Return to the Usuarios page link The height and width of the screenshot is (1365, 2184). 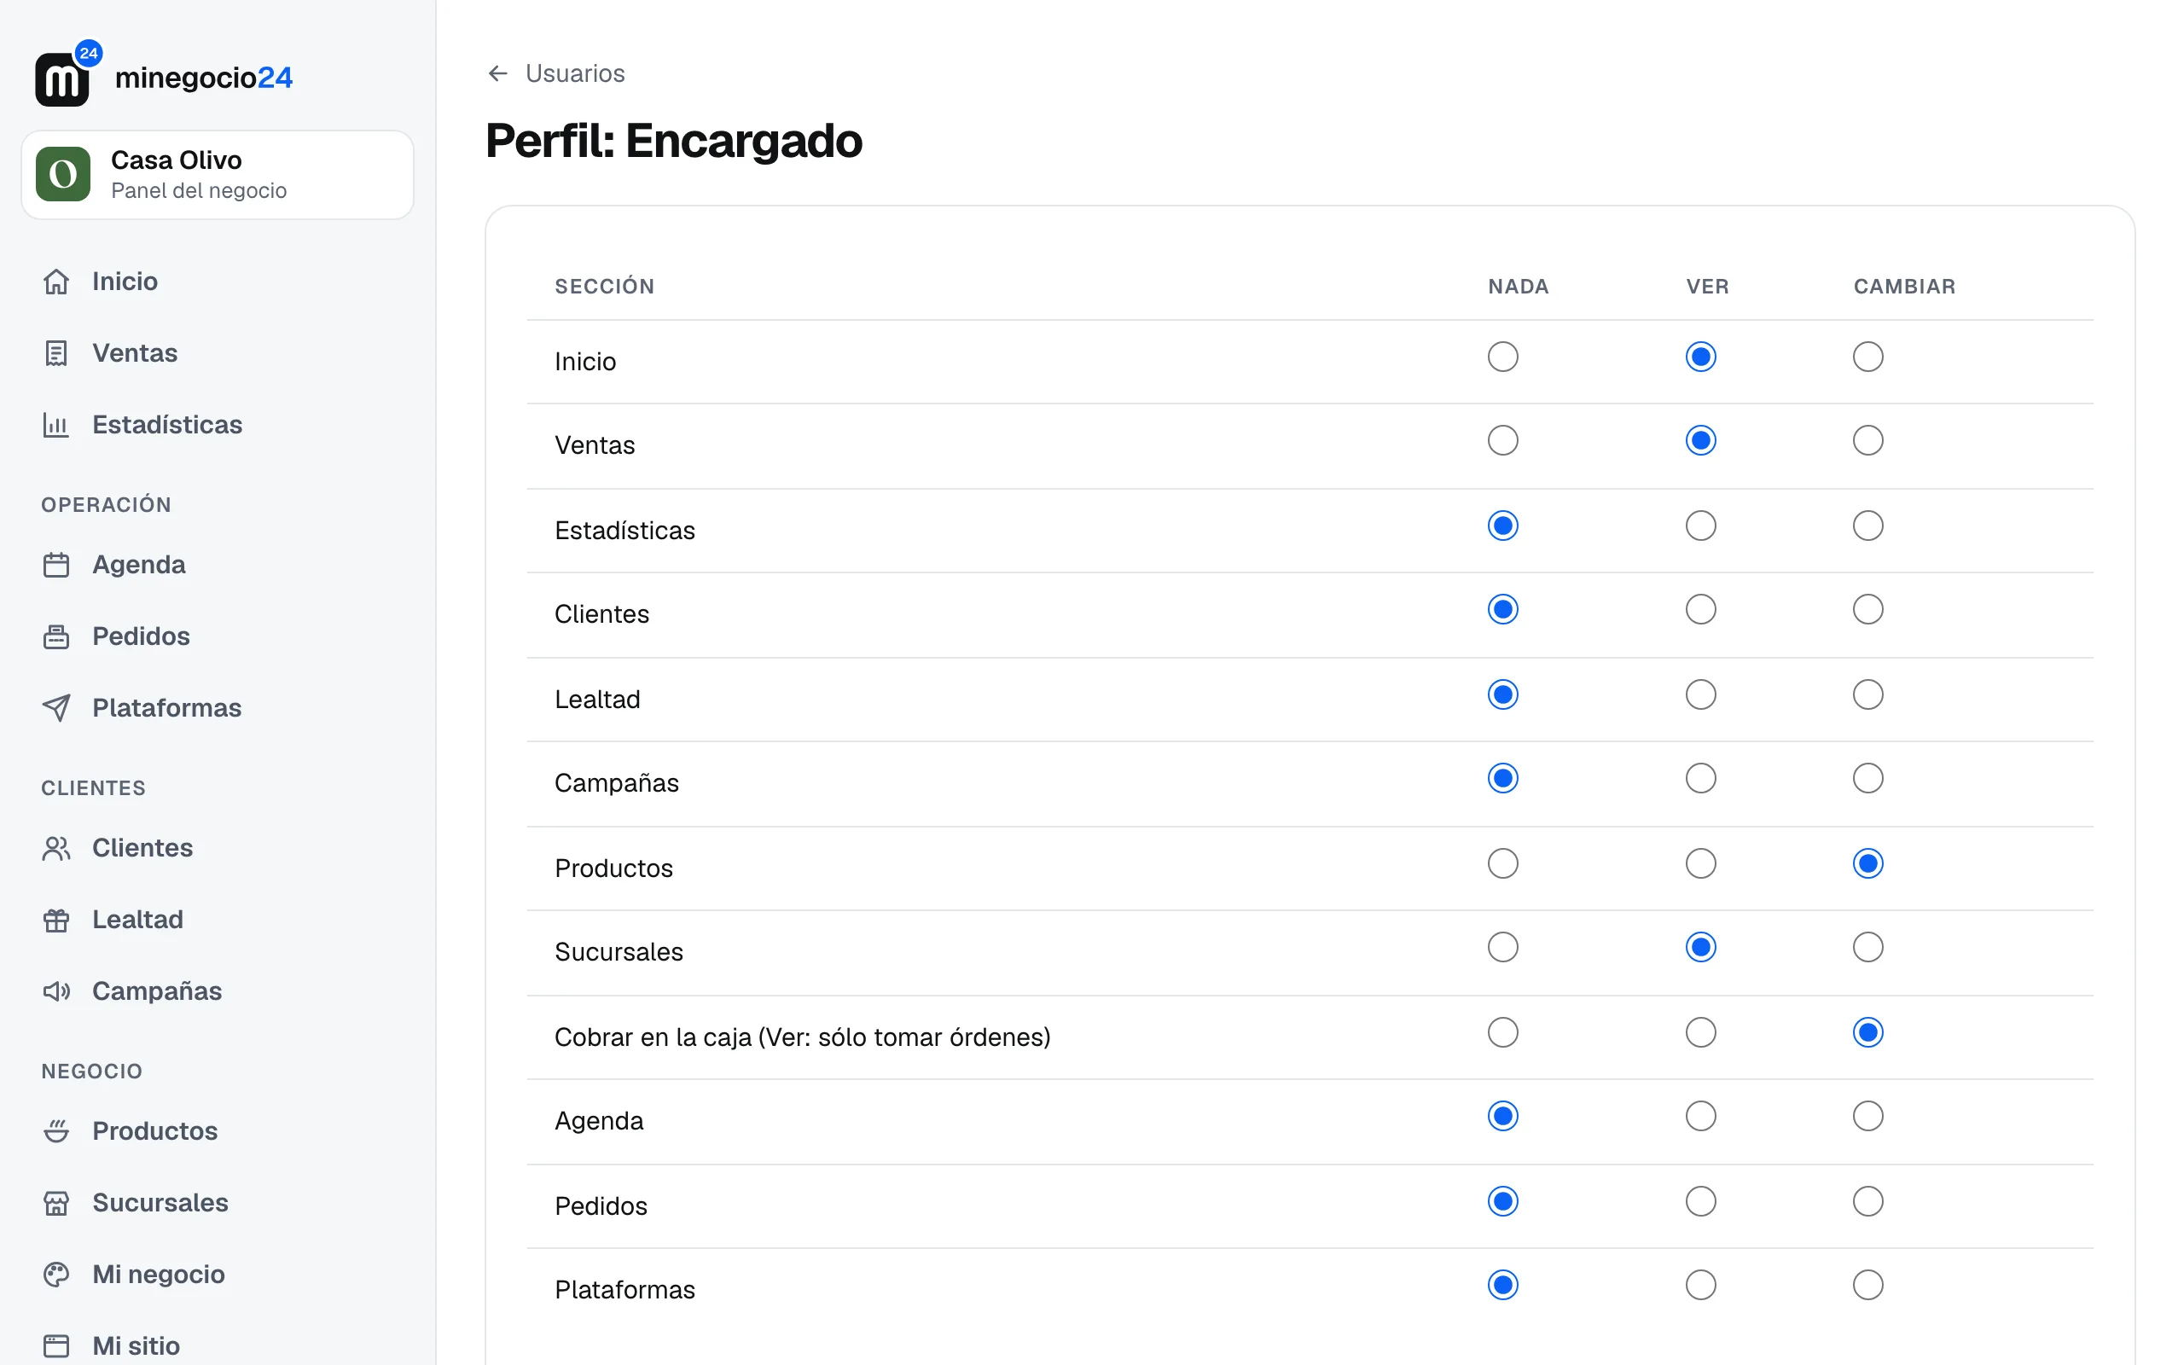pos(575,73)
